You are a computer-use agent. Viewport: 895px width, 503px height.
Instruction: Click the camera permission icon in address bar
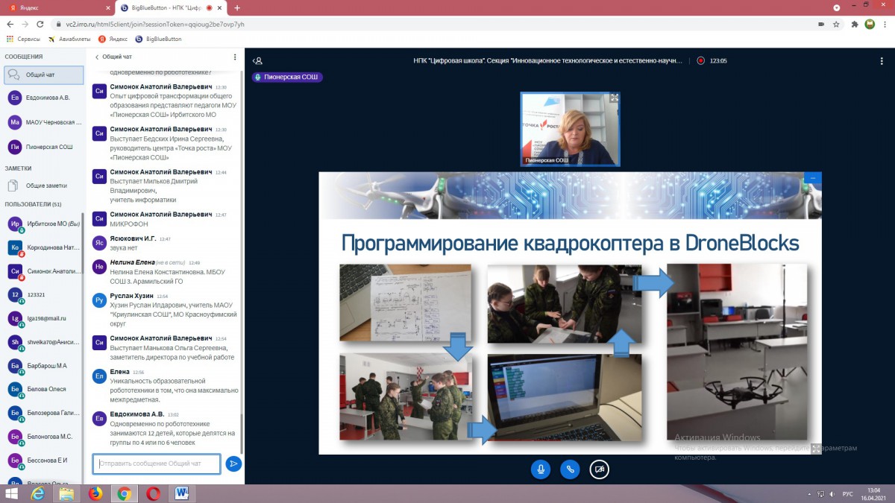pyautogui.click(x=821, y=24)
